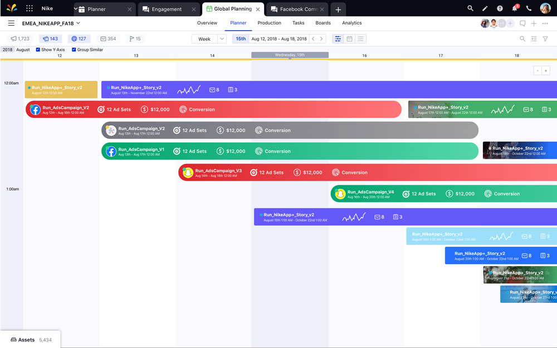Open the planner display settings icon
The image size is (557, 348).
tap(534, 39)
